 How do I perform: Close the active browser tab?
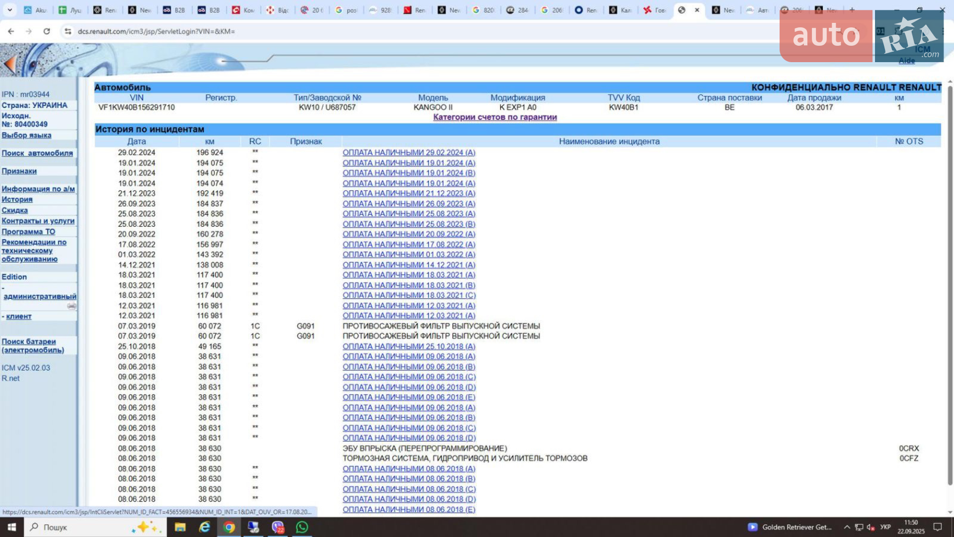pos(697,10)
